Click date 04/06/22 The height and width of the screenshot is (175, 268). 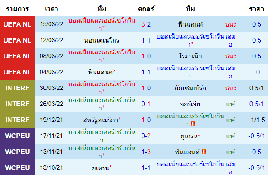pos(51,72)
